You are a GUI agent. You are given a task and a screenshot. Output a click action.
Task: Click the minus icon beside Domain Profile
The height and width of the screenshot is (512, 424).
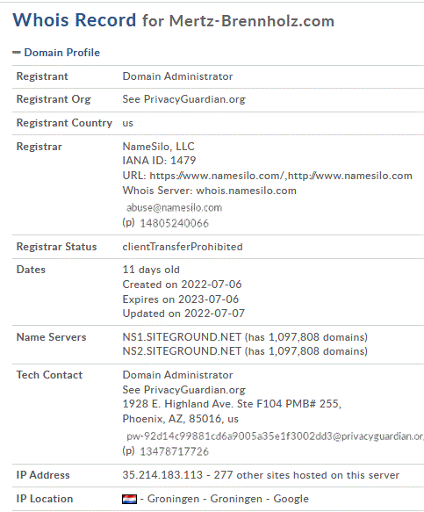(x=17, y=53)
